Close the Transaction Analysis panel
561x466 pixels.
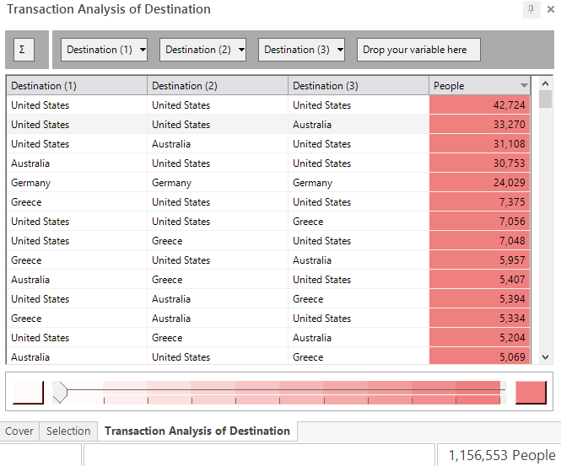point(551,9)
